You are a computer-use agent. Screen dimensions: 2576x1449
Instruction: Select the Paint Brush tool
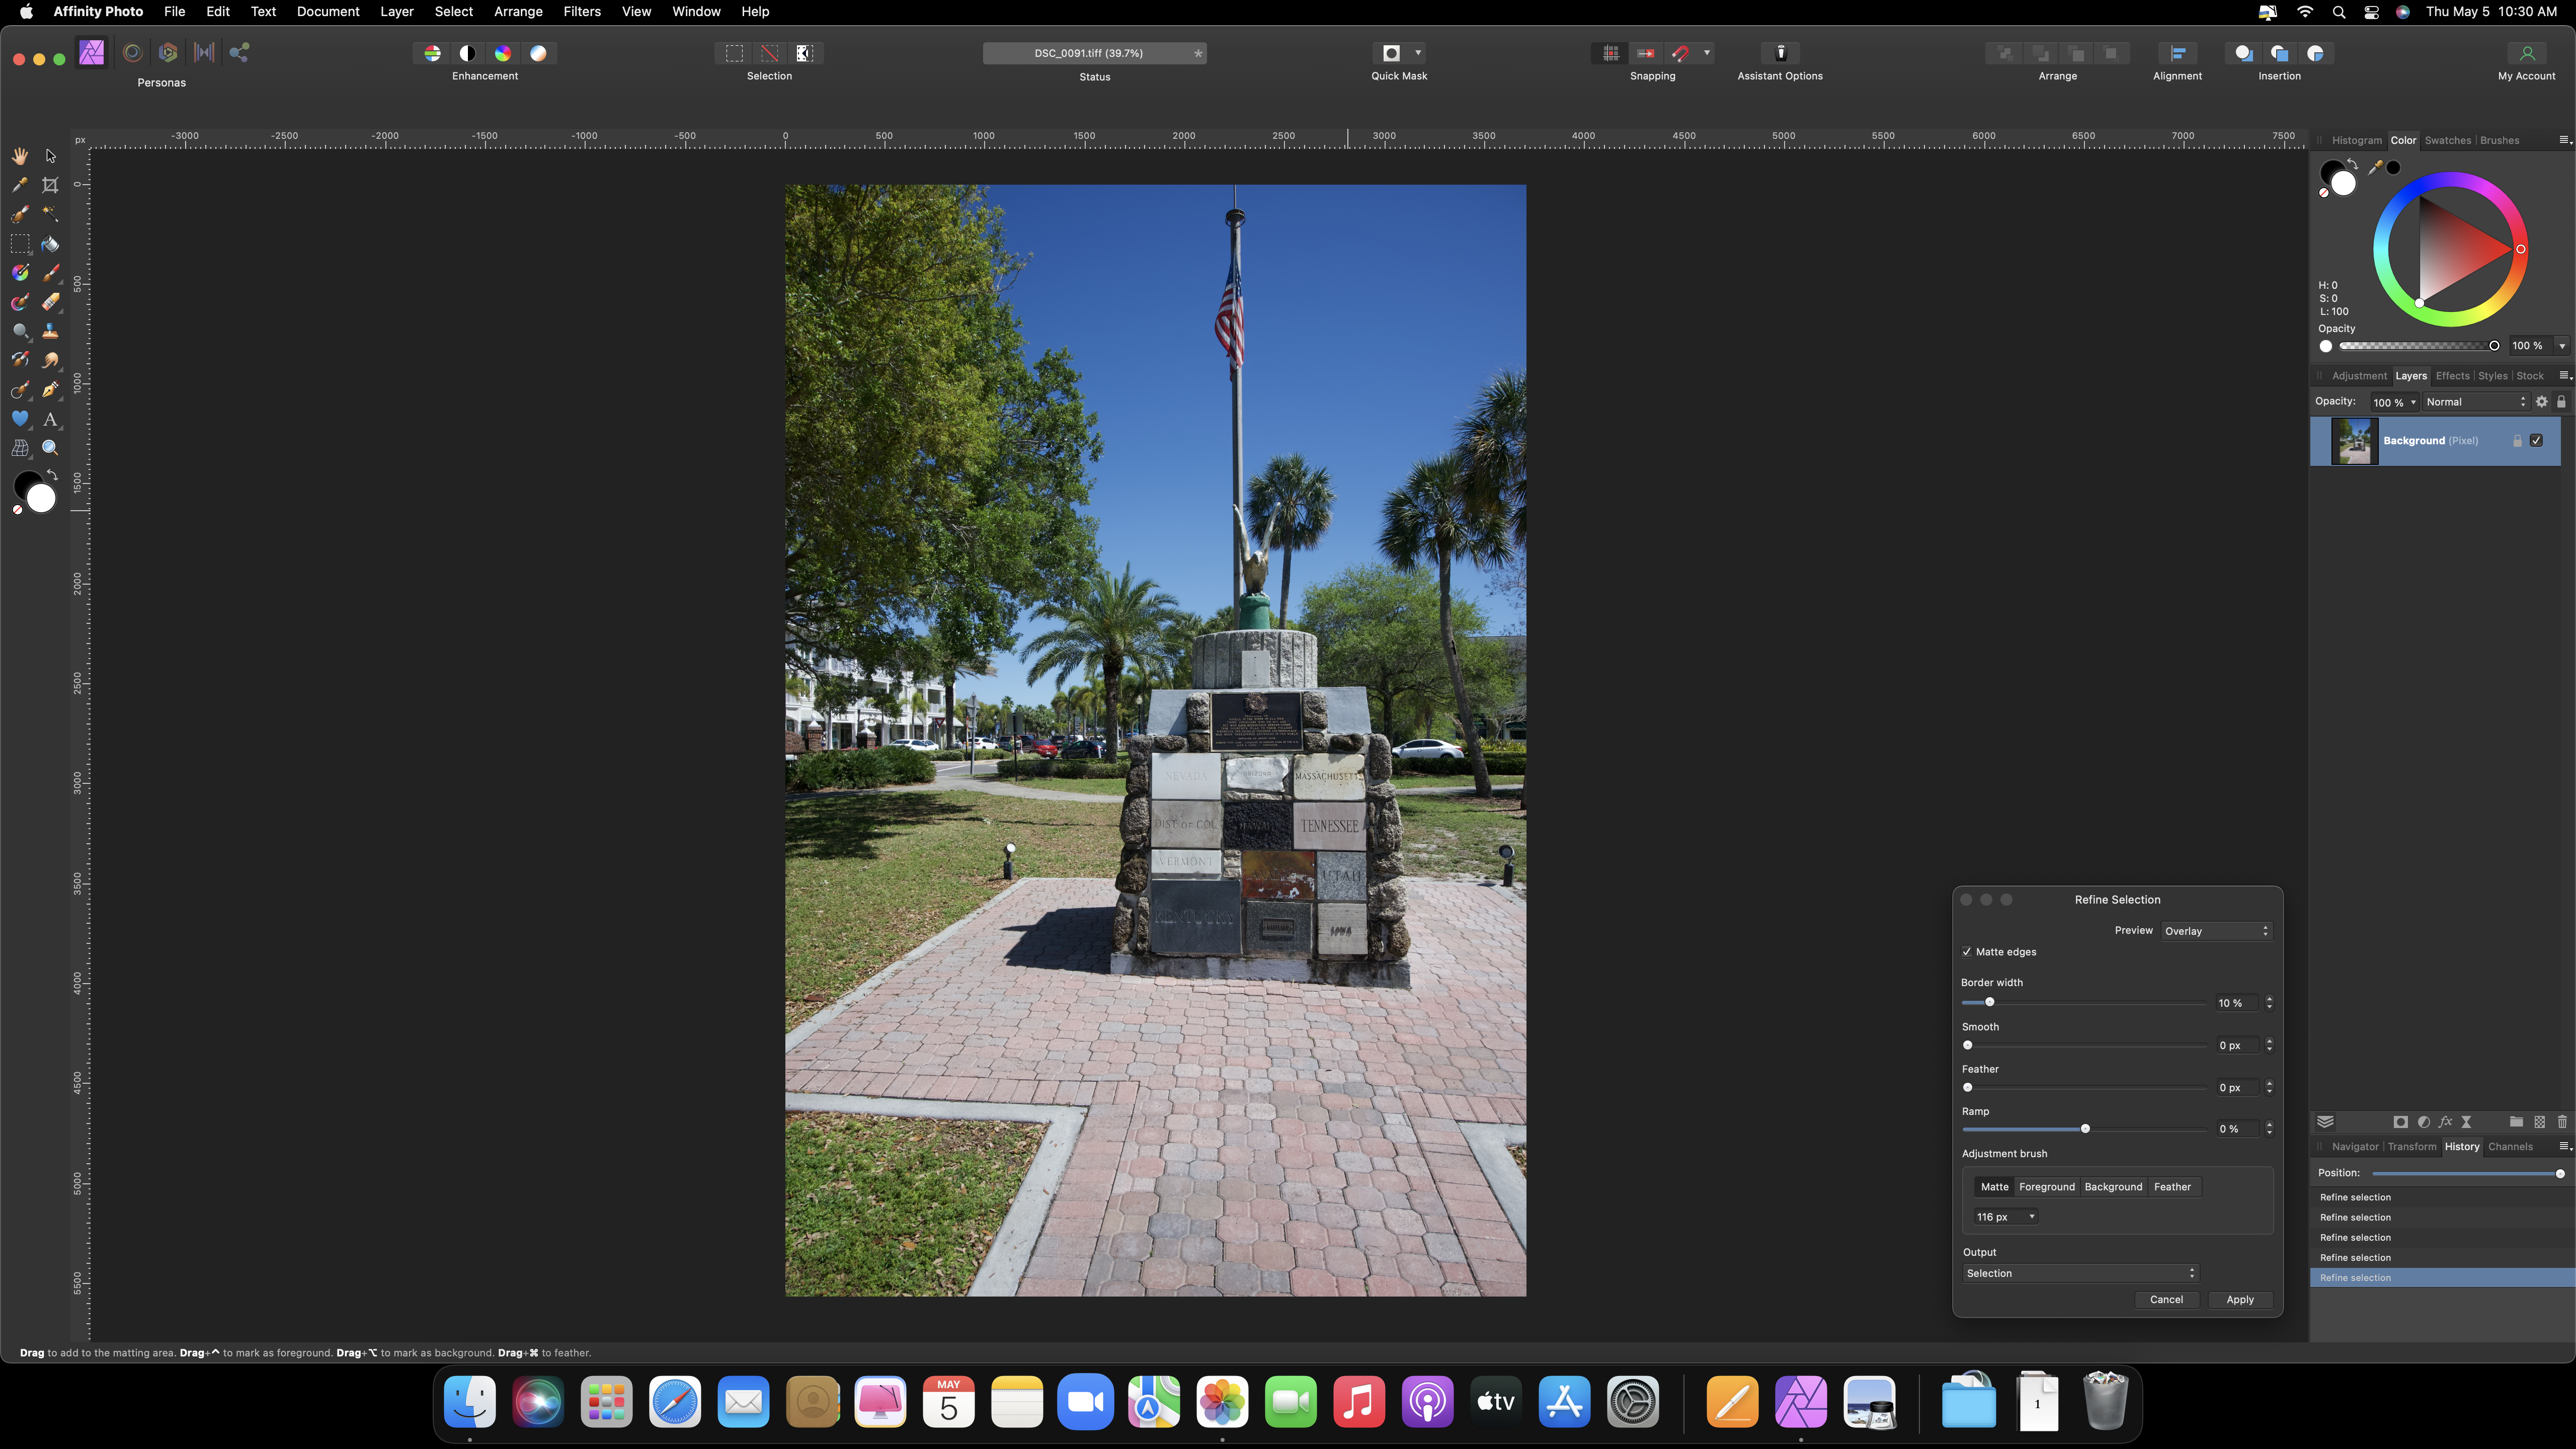click(x=50, y=273)
